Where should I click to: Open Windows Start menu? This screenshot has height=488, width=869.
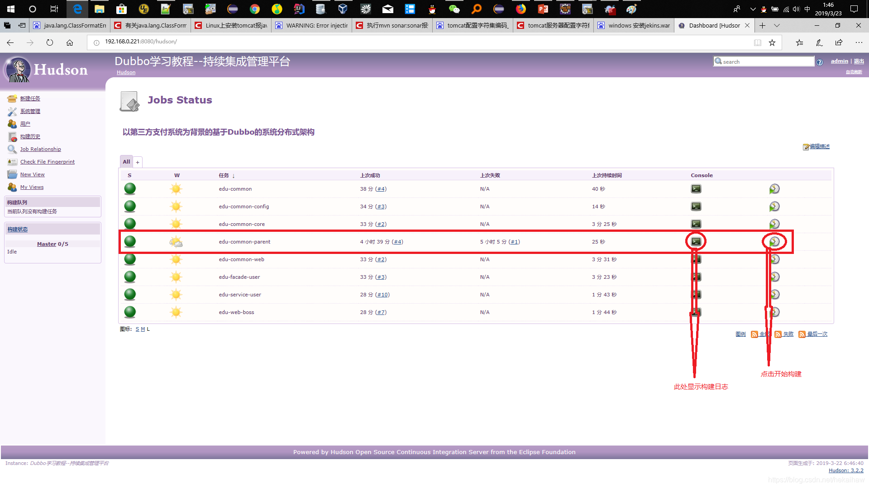point(11,9)
